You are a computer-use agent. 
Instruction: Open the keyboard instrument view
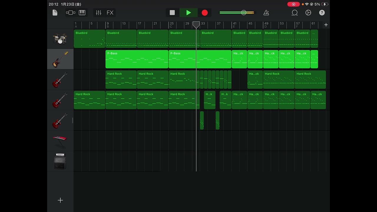coord(82,13)
